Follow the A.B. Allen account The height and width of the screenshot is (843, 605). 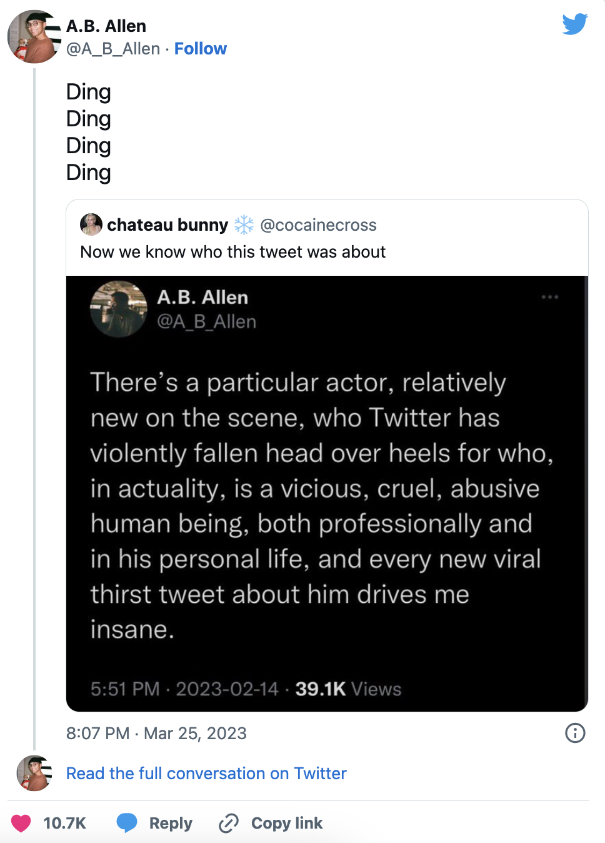200,49
